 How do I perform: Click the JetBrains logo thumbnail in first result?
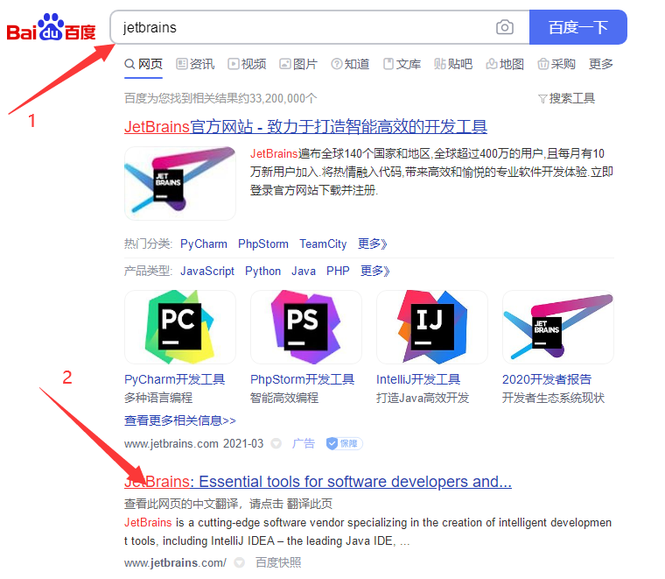click(180, 183)
